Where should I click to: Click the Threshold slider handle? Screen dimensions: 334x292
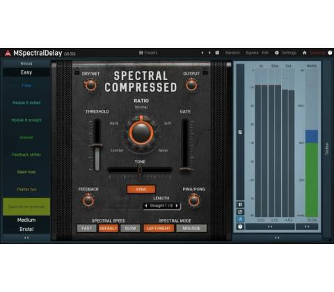tap(97, 146)
